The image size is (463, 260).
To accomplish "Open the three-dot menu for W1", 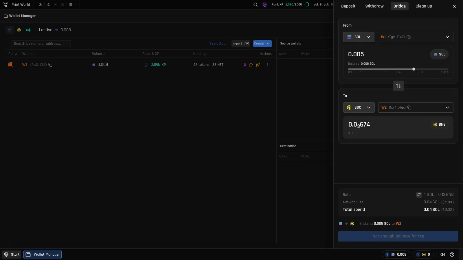I will click(x=268, y=65).
